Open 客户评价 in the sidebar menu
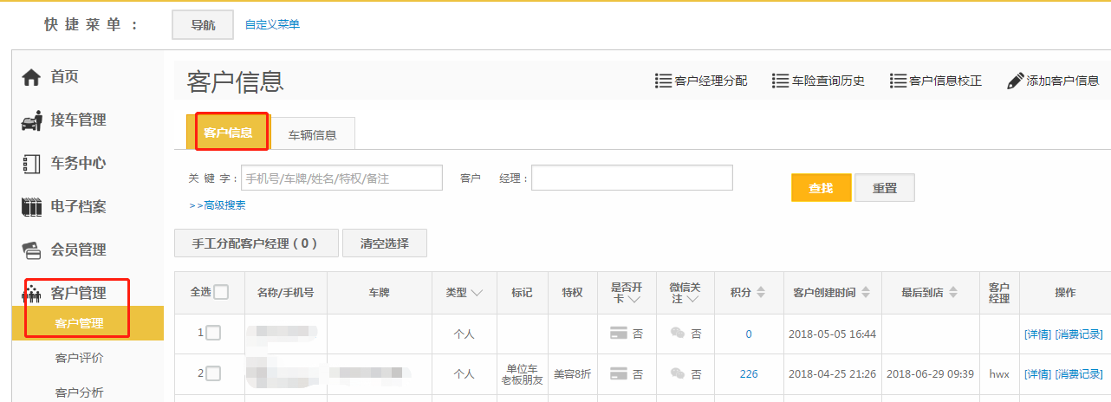The width and height of the screenshot is (1111, 402). (79, 358)
